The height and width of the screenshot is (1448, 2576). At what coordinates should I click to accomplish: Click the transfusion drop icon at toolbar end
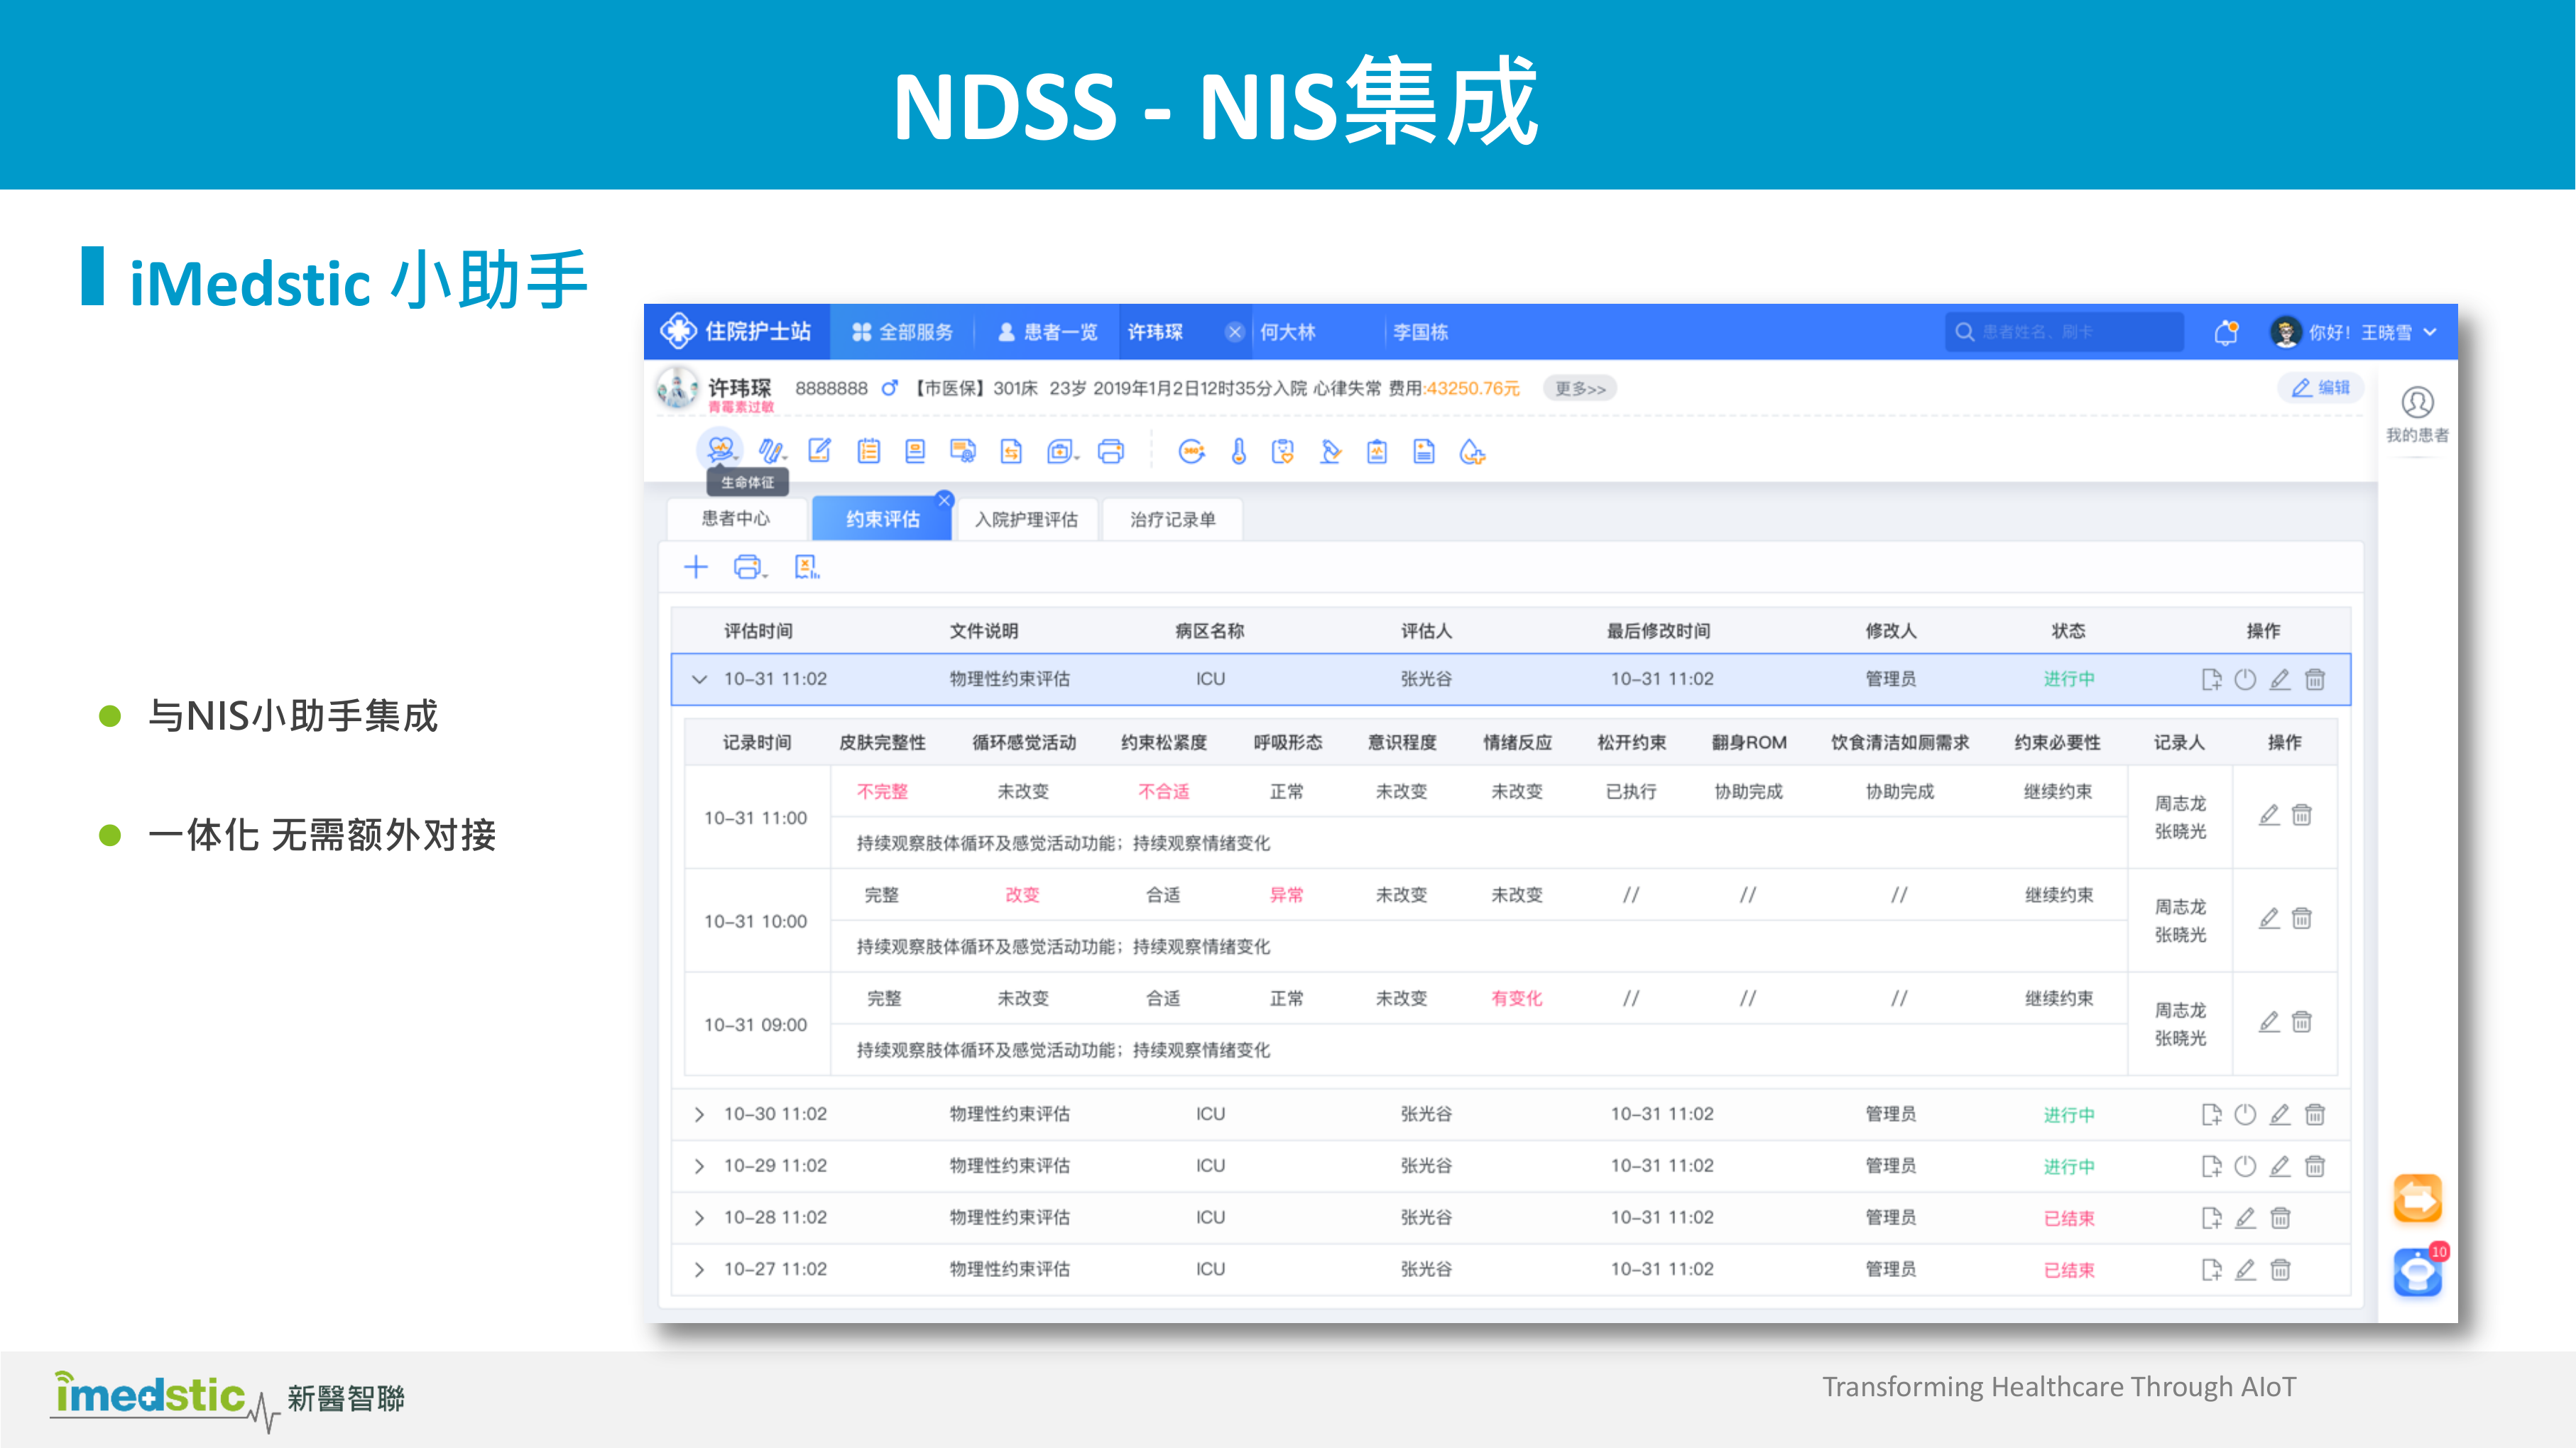point(1474,451)
